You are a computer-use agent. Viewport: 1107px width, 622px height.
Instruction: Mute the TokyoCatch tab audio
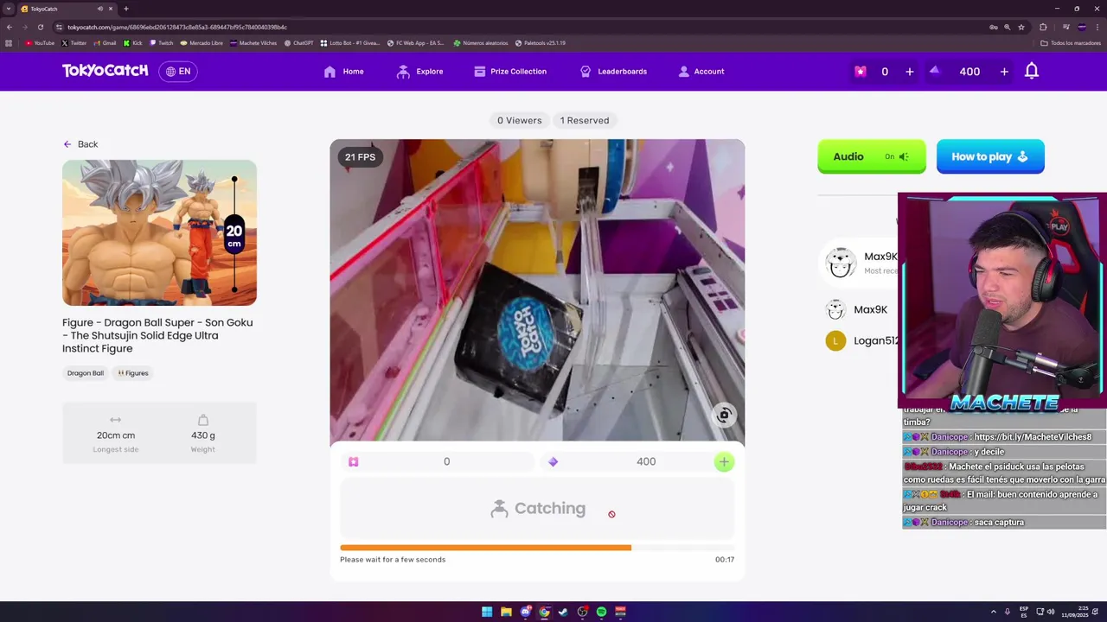(x=100, y=9)
